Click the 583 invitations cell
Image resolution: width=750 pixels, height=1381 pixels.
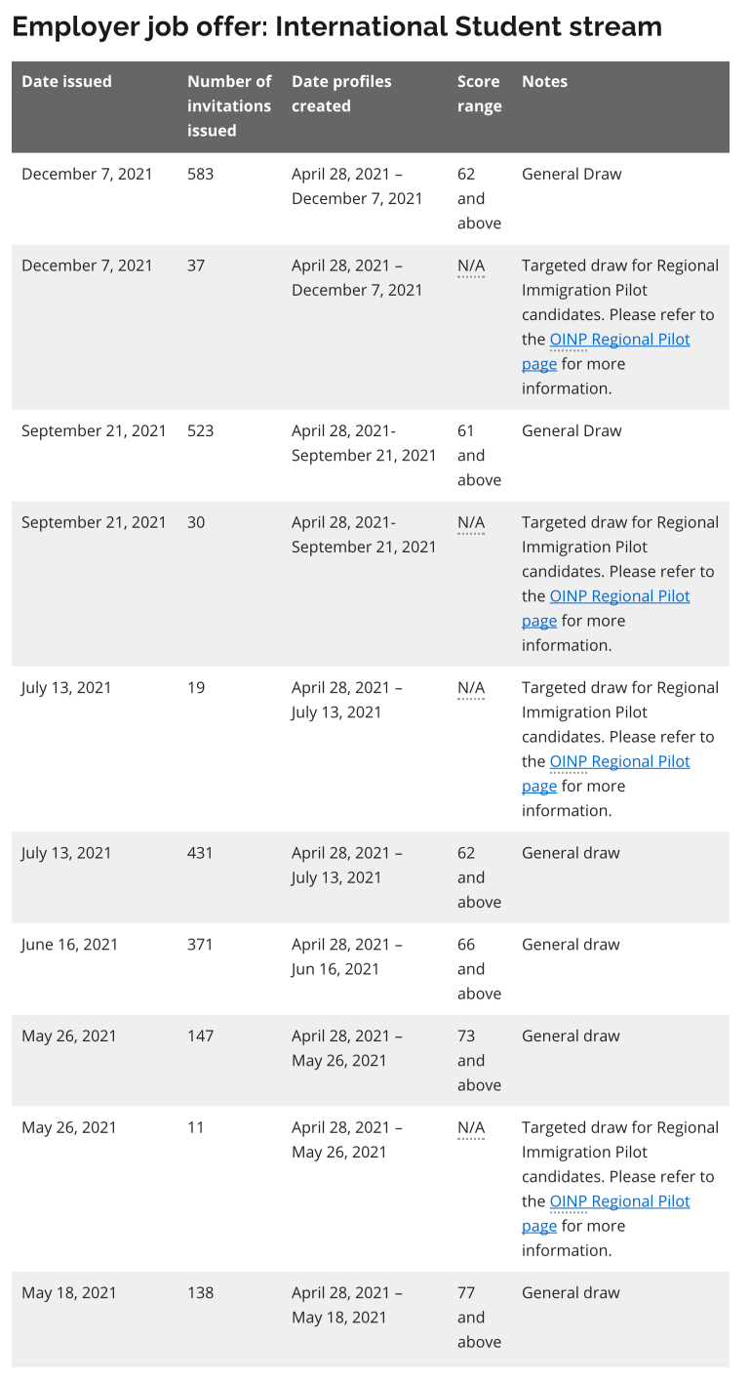200,175
